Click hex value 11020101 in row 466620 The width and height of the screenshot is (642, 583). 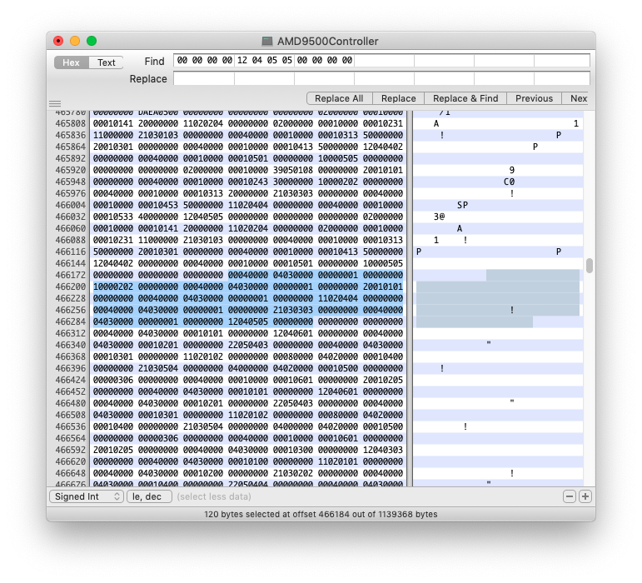pyautogui.click(x=338, y=461)
